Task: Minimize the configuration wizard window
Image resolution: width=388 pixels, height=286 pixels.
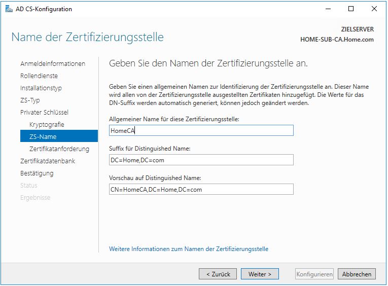Action: pos(328,9)
